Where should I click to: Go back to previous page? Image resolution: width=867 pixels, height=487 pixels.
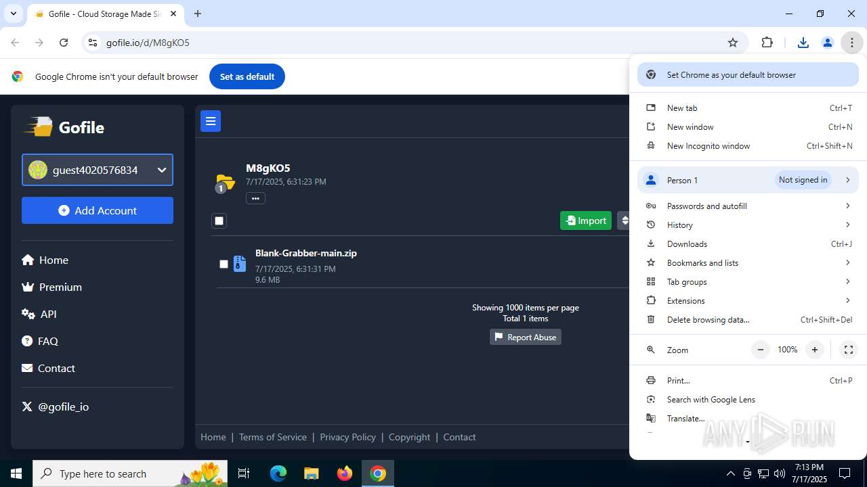[15, 43]
